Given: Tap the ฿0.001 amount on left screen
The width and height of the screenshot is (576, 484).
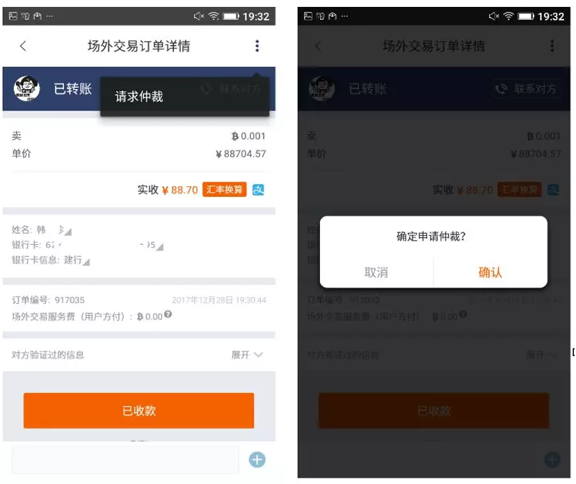Looking at the screenshot, I should point(248,136).
